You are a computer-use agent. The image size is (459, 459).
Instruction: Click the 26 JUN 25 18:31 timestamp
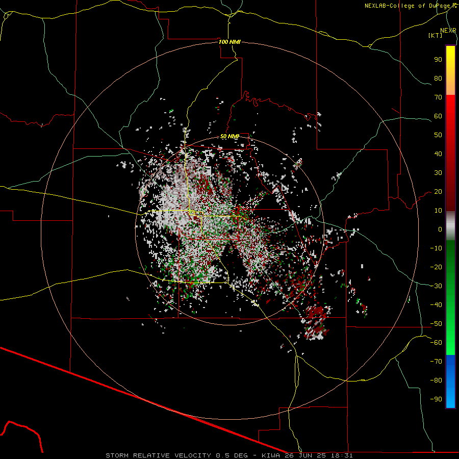point(319,455)
